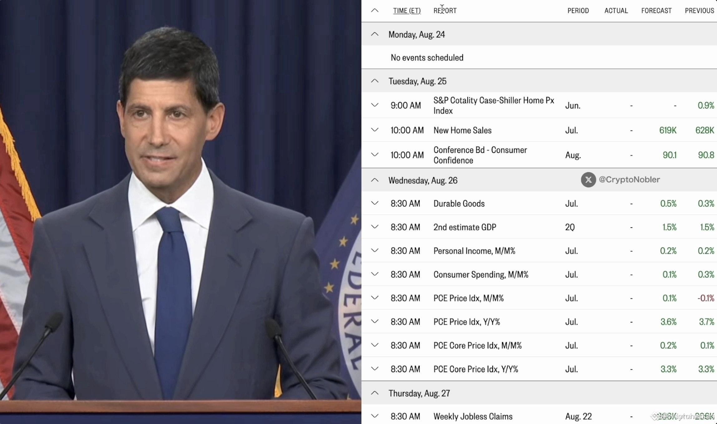Click the 10:00 AM time for New Home Sales
This screenshot has width=717, height=424.
pyautogui.click(x=407, y=130)
